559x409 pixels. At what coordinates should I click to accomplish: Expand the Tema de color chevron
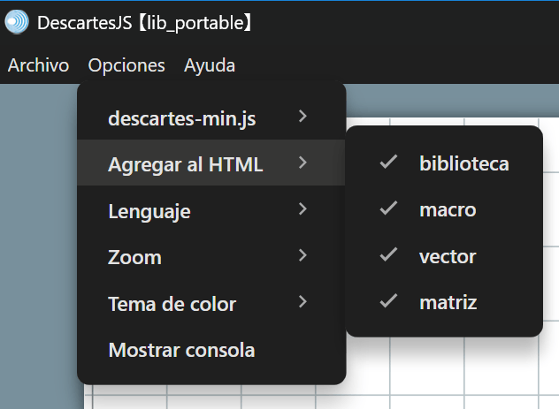(303, 302)
